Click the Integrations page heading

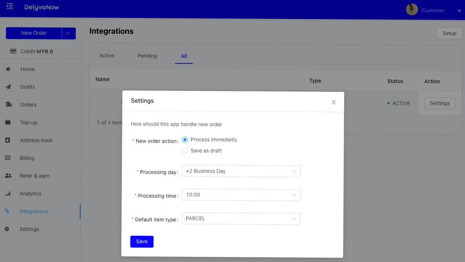(x=112, y=31)
